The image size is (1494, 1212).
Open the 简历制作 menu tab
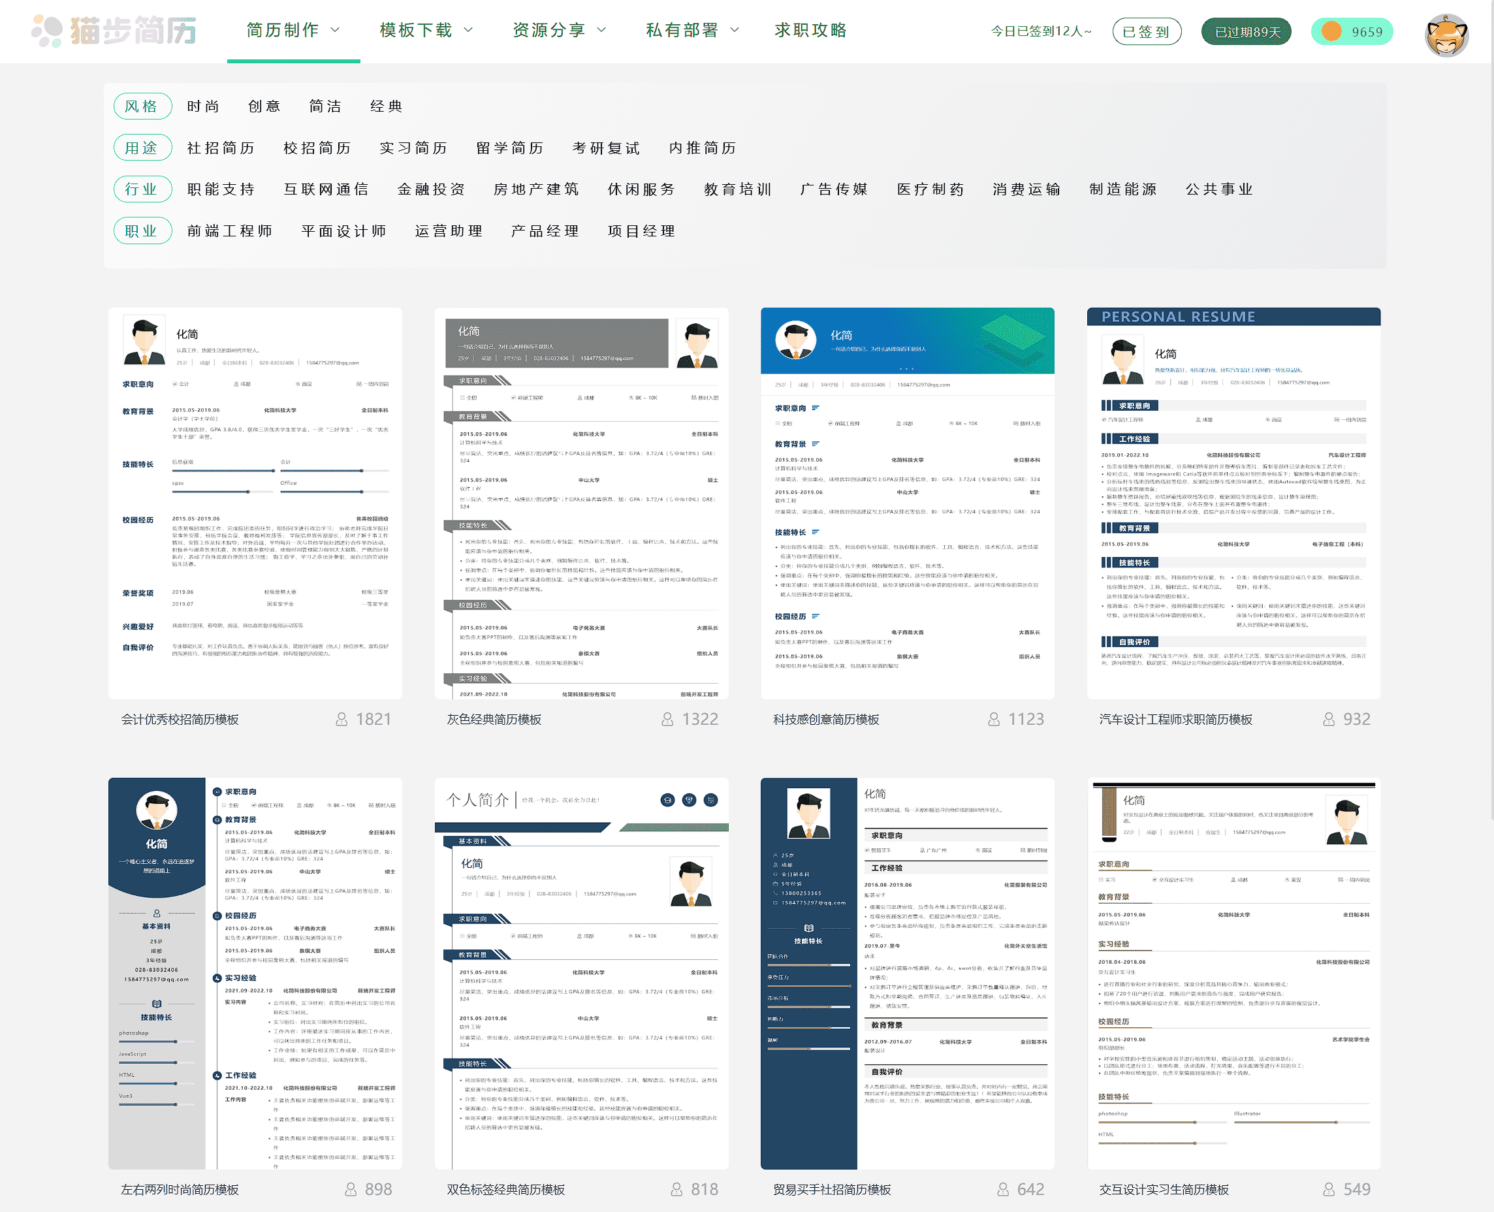pos(283,30)
